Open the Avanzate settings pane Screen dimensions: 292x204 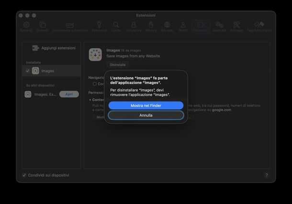[x=219, y=27]
